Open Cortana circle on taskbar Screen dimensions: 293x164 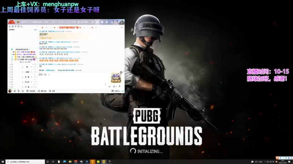point(48,162)
